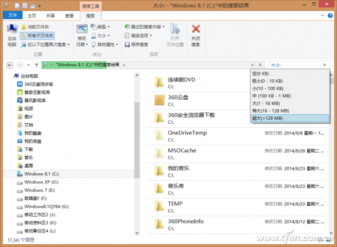
Task: Open the blue Help question mark icon
Action: 330,16
